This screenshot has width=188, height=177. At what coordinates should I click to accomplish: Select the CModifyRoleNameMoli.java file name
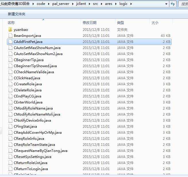[x=37, y=114]
